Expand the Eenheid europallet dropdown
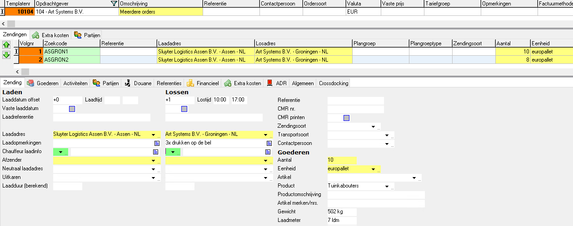 coord(373,169)
